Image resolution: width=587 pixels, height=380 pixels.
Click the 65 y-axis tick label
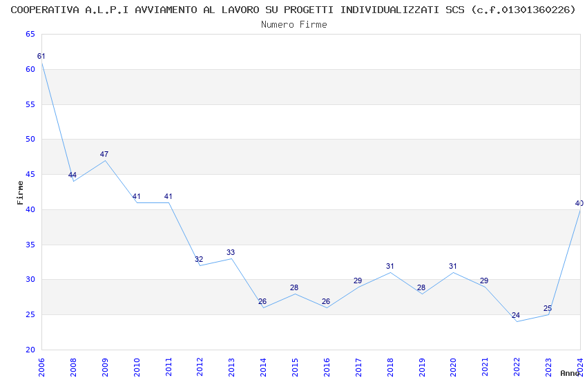point(30,34)
